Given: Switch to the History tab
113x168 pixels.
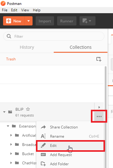Looking at the screenshot, I should coord(27,47).
